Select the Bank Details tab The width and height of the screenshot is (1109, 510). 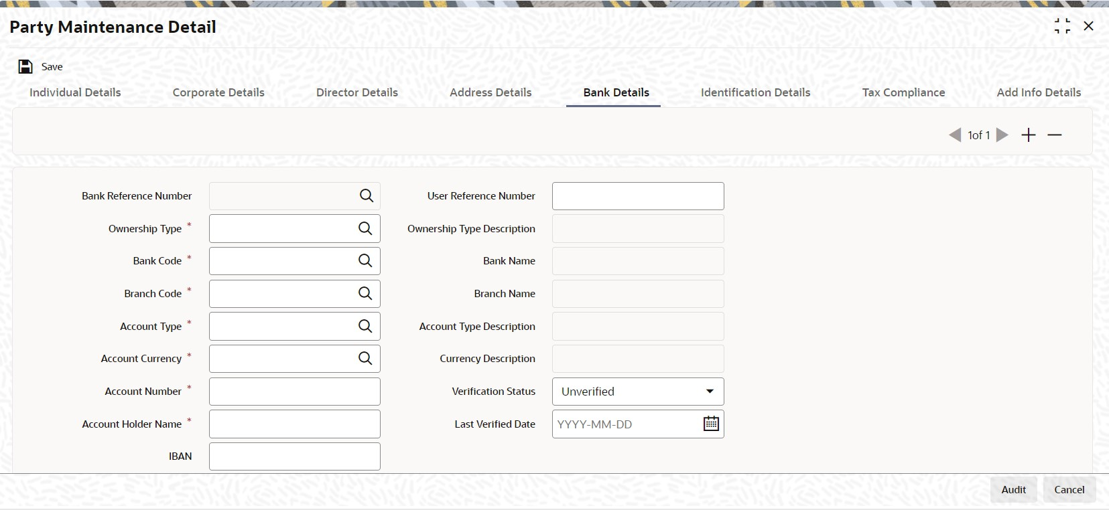coord(616,92)
